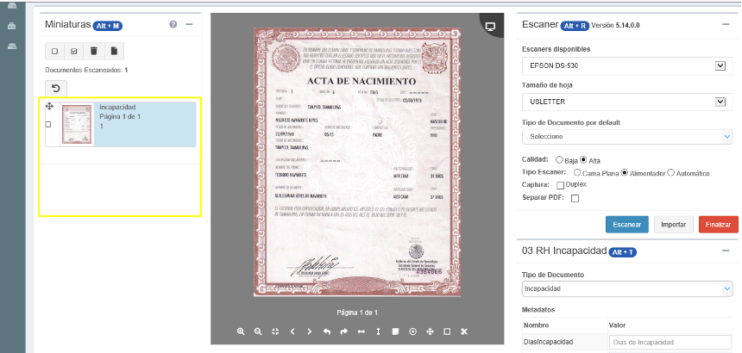Rotate page left with undo arrow icon

(x=327, y=331)
